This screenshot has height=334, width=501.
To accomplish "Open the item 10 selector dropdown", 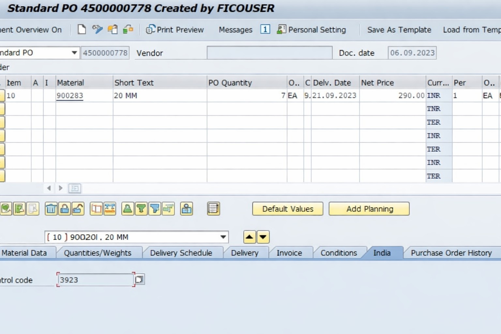I will click(223, 237).
